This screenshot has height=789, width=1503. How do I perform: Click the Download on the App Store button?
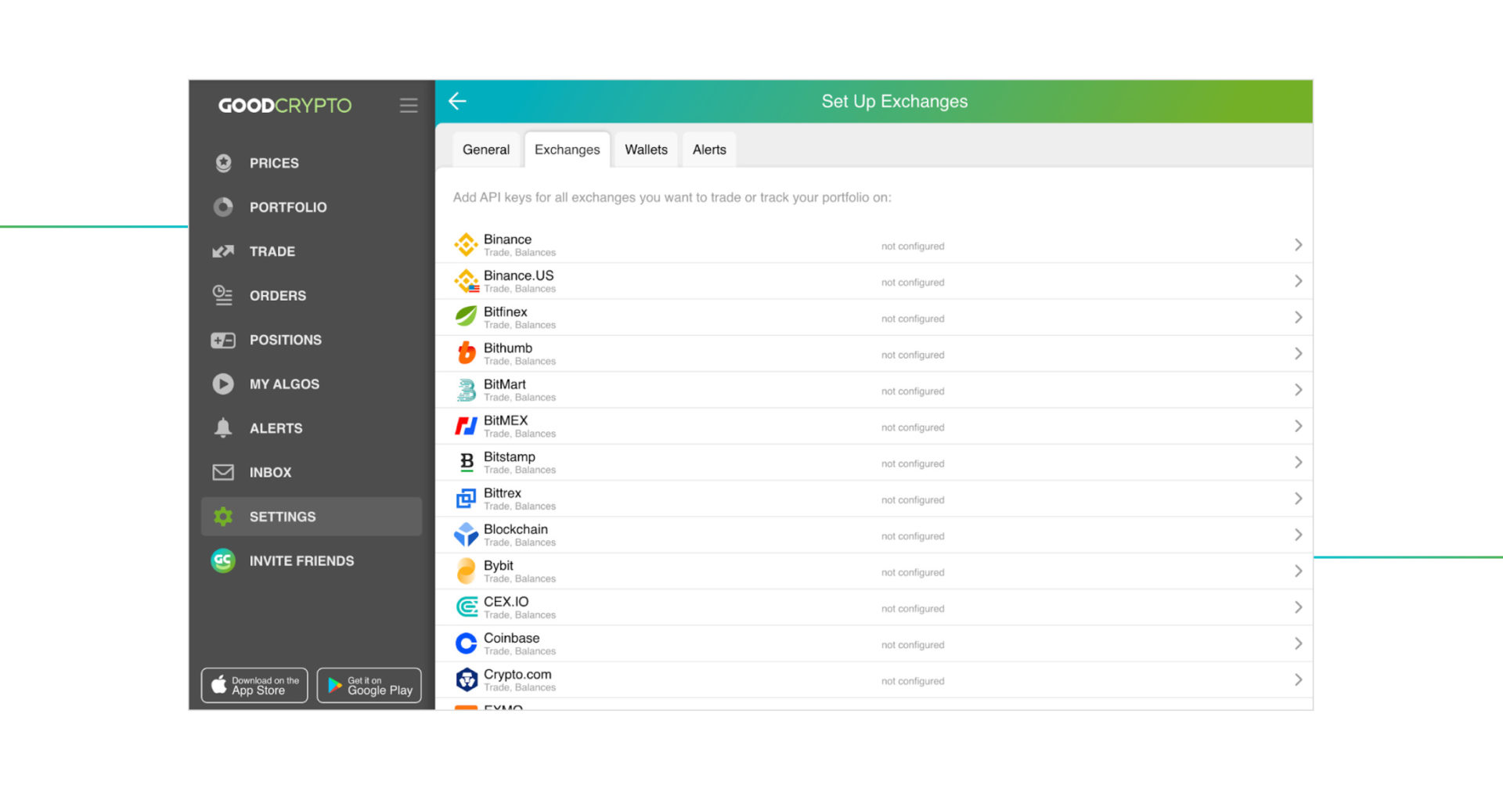(254, 685)
